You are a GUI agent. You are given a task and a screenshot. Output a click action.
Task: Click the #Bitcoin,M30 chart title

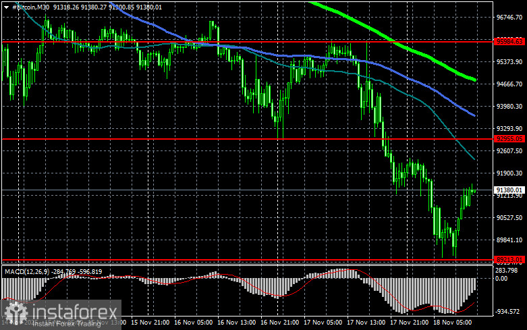(x=30, y=7)
